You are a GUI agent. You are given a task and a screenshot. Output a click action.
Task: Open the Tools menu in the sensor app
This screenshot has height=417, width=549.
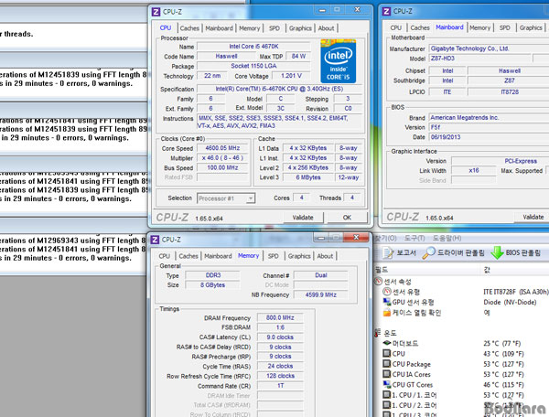pyautogui.click(x=414, y=239)
